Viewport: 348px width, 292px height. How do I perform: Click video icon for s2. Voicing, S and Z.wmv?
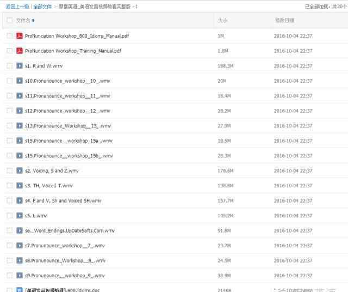pyautogui.click(x=20, y=171)
